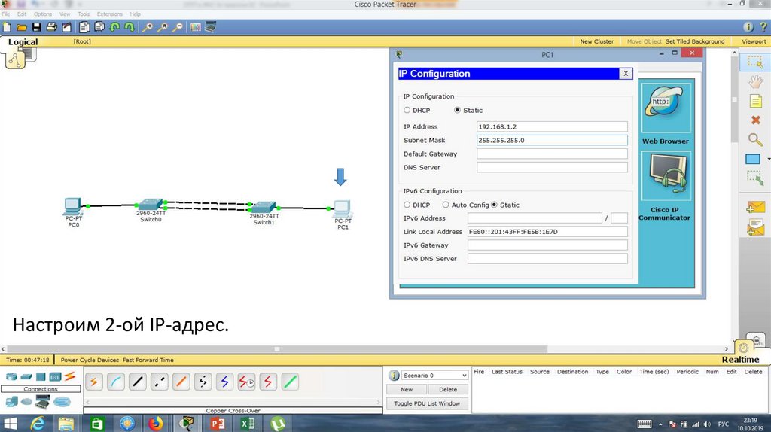Open the Edit menu
Viewport: 771px width, 432px height.
click(x=22, y=14)
